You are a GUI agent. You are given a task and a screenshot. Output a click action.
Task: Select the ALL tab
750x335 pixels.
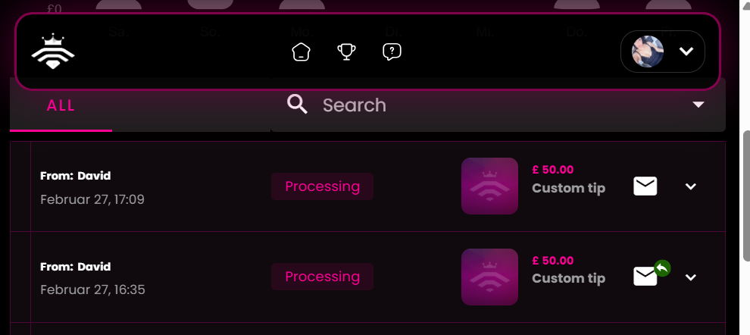61,106
